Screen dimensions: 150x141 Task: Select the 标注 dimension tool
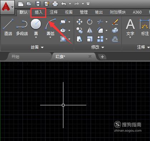coord(145,27)
